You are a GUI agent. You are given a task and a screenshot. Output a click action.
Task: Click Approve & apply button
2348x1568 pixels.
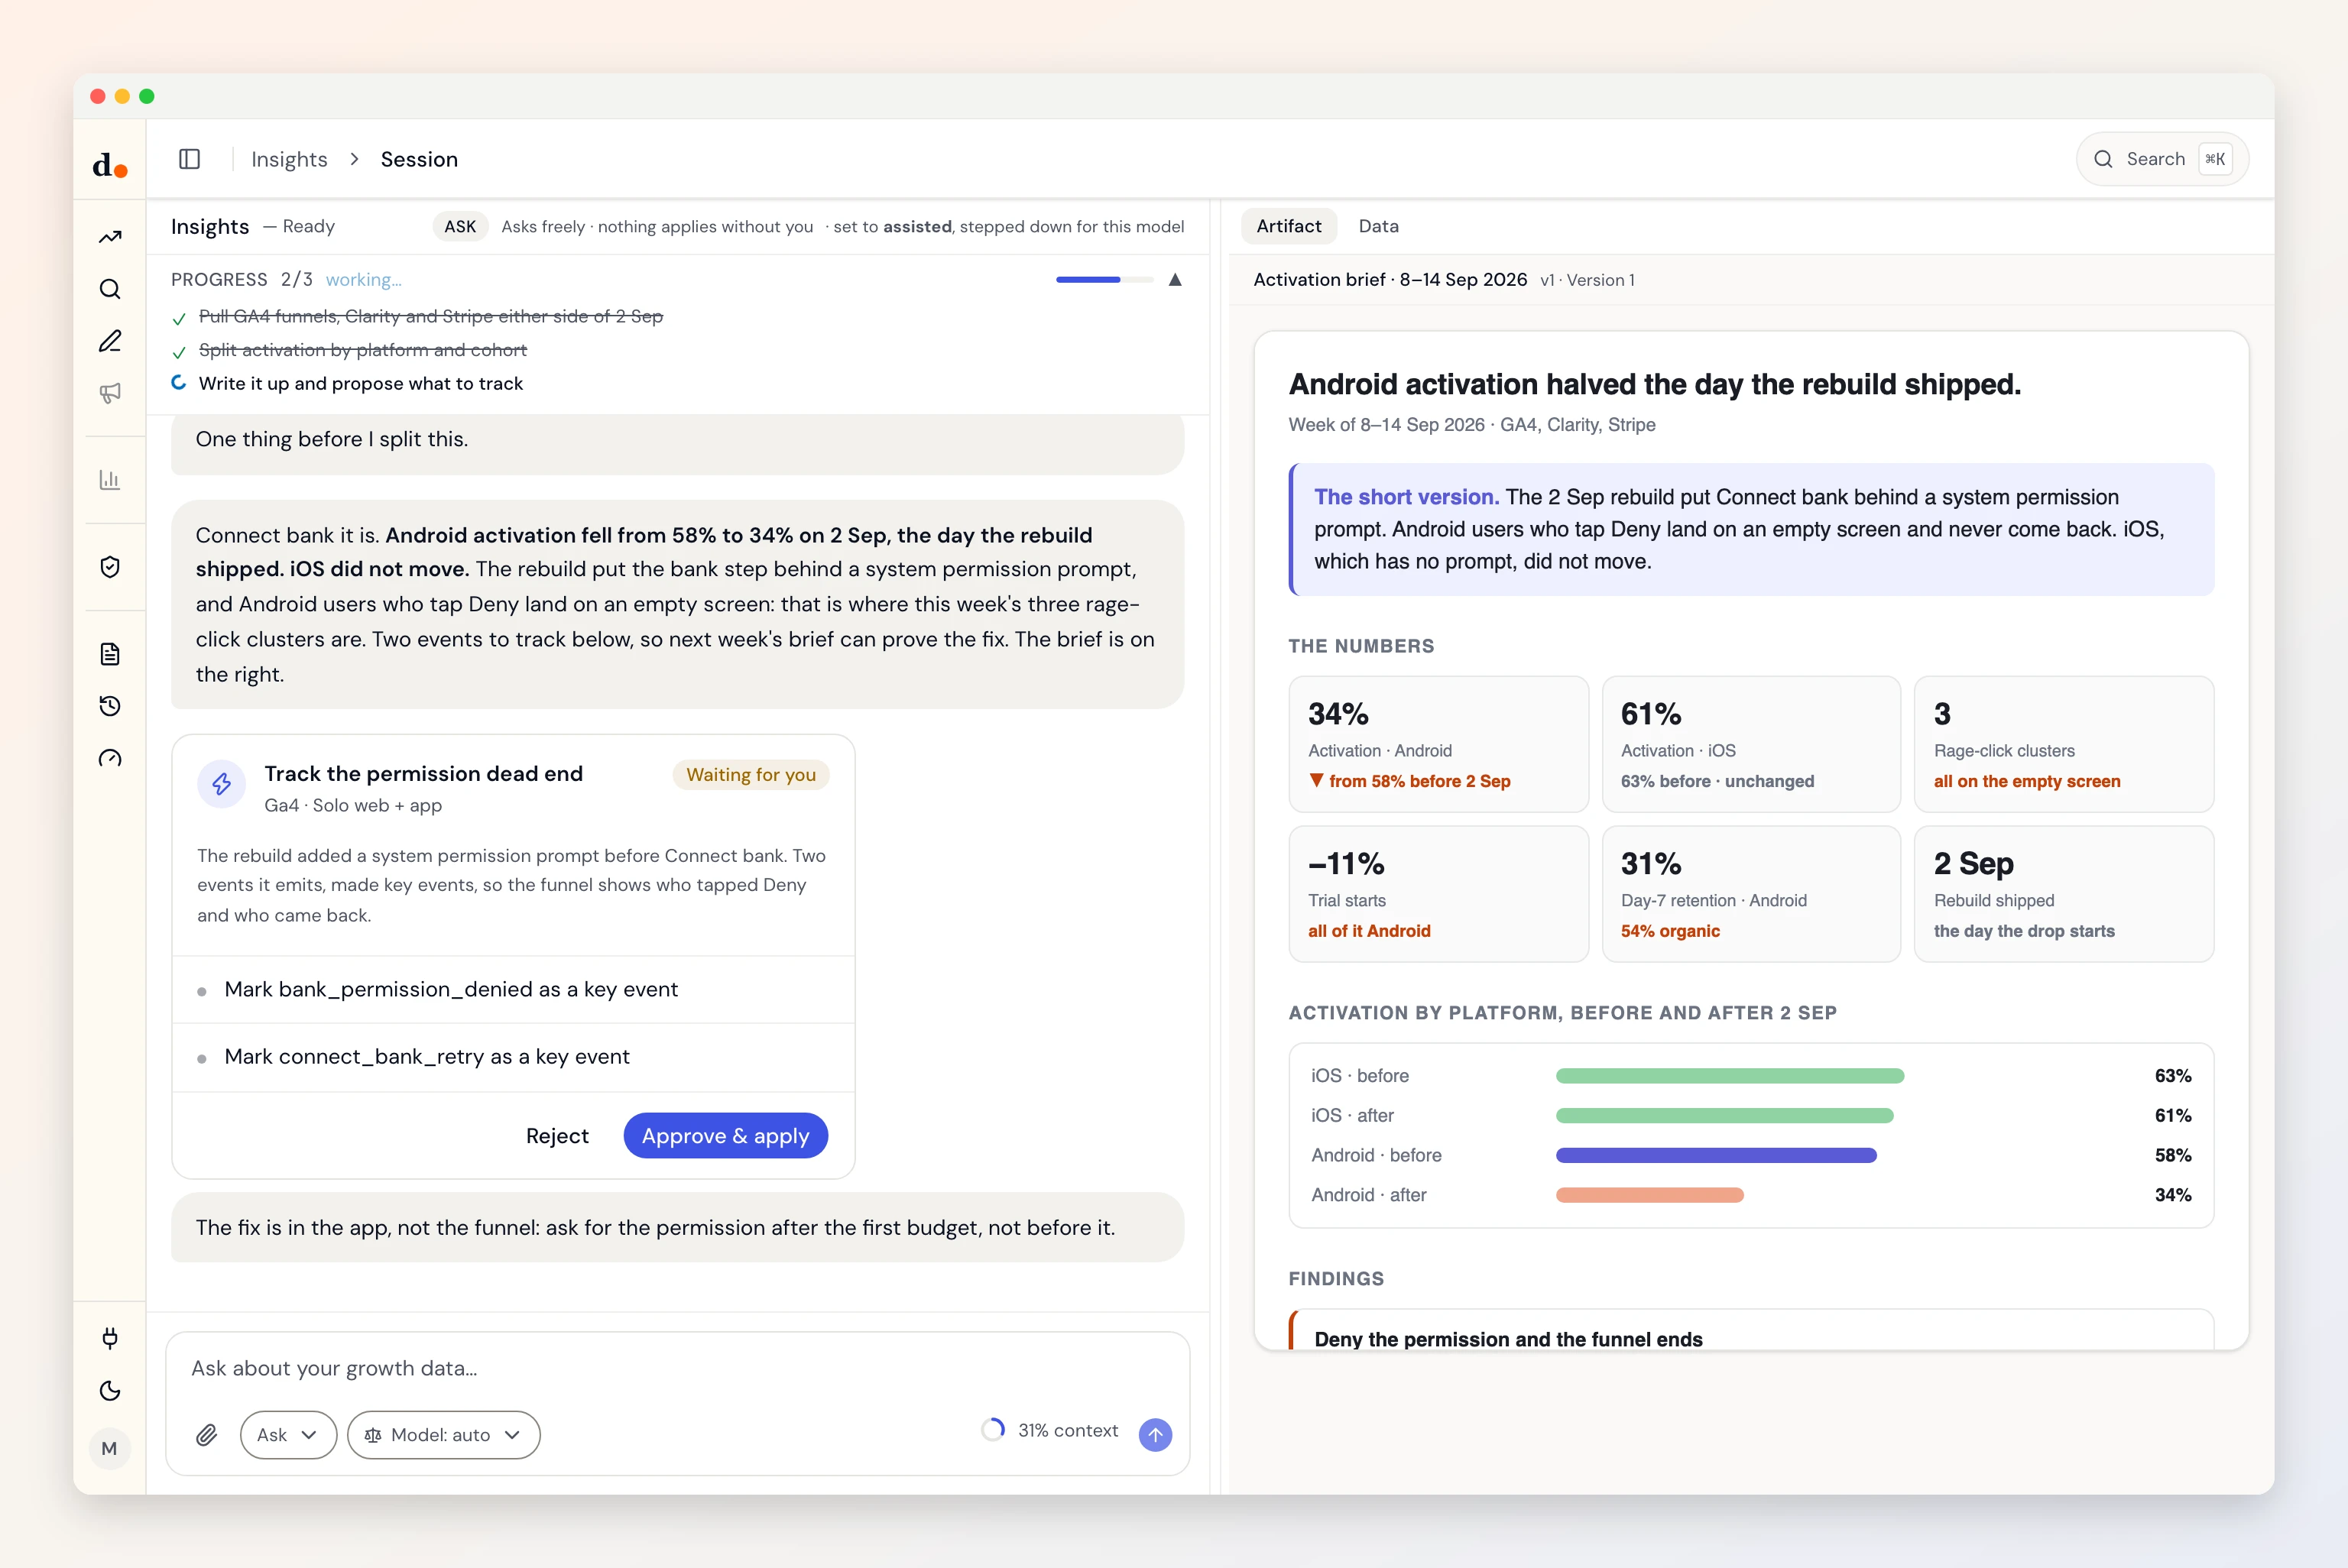(x=725, y=1136)
